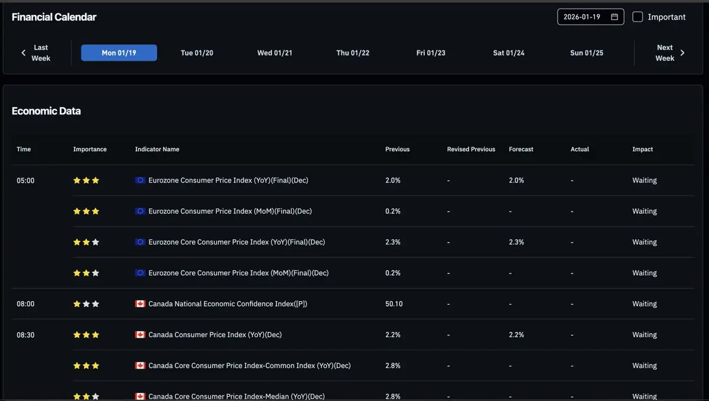Screen dimensions: 709x401
Task: Click the left chevron beside Last Week
Action: 24,53
